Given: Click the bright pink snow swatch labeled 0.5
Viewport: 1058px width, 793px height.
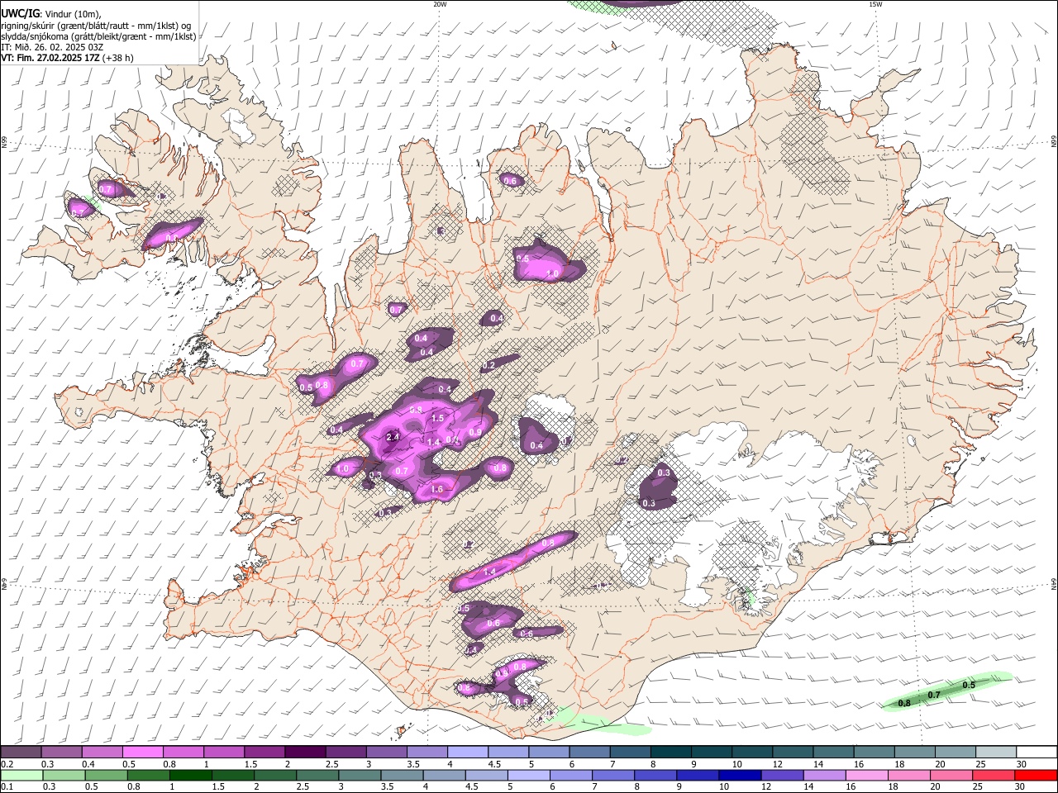Looking at the screenshot, I should pyautogui.click(x=142, y=752).
